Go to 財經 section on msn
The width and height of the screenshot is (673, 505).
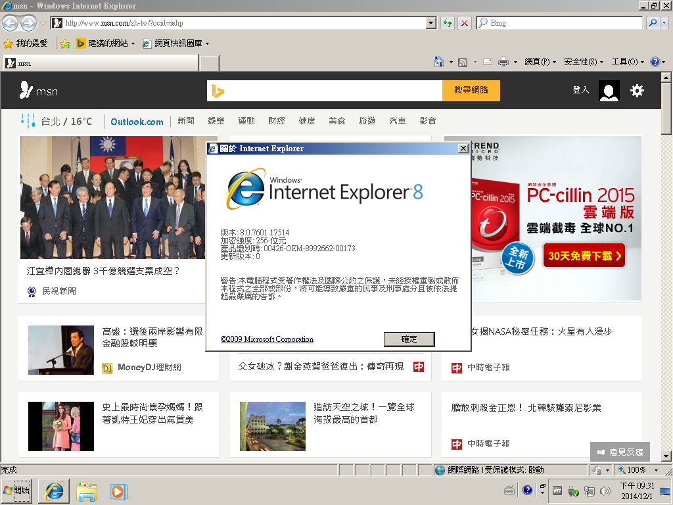277,121
